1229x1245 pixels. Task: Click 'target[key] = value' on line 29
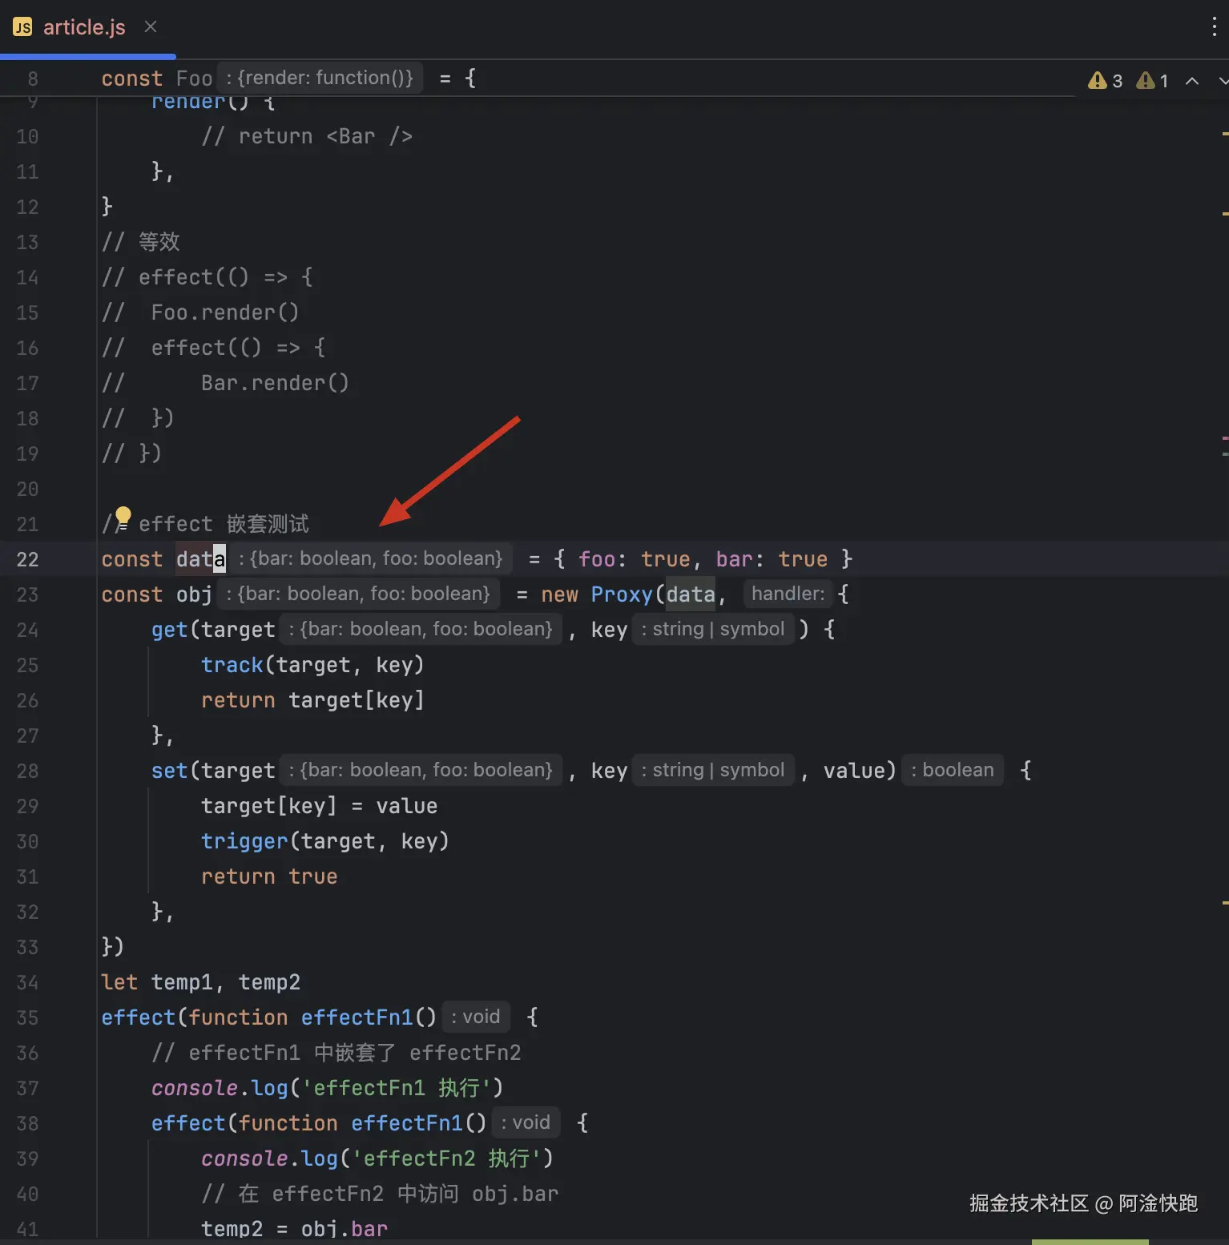point(320,806)
